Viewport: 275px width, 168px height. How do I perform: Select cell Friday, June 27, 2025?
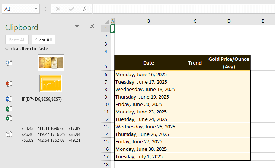148,141
